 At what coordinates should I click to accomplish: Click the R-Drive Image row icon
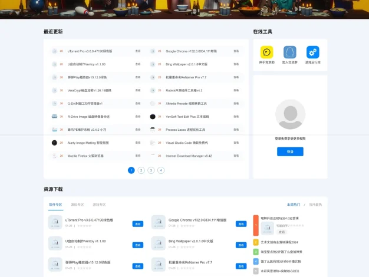pyautogui.click(x=54, y=117)
